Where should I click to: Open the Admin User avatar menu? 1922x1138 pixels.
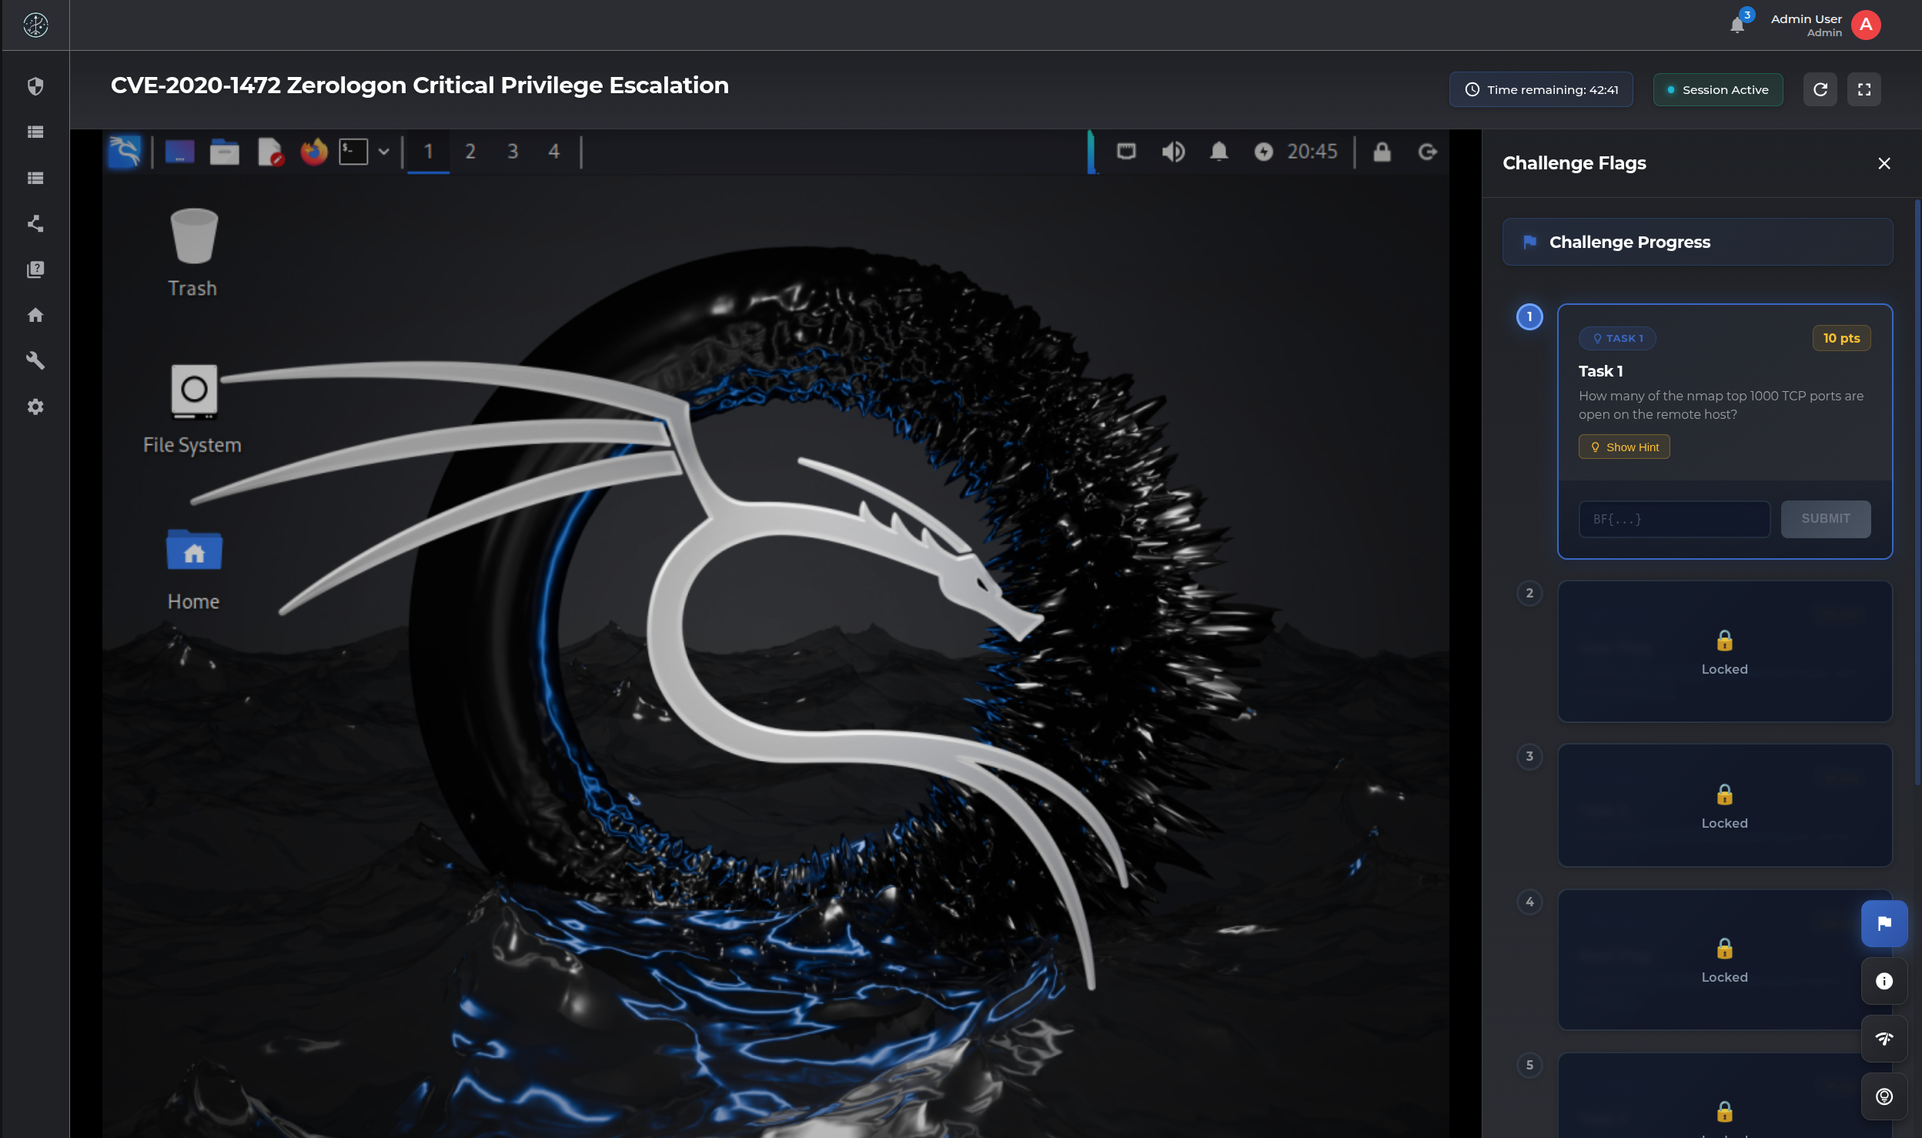1865,25
